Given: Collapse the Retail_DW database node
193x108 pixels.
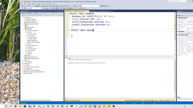Looking at the screenshot, I should pos(24,29).
